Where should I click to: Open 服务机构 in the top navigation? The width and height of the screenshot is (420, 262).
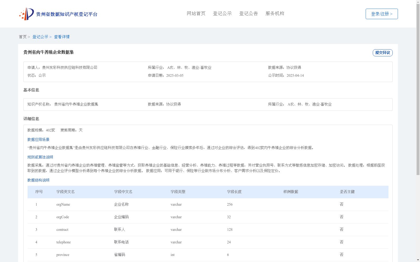click(x=275, y=14)
